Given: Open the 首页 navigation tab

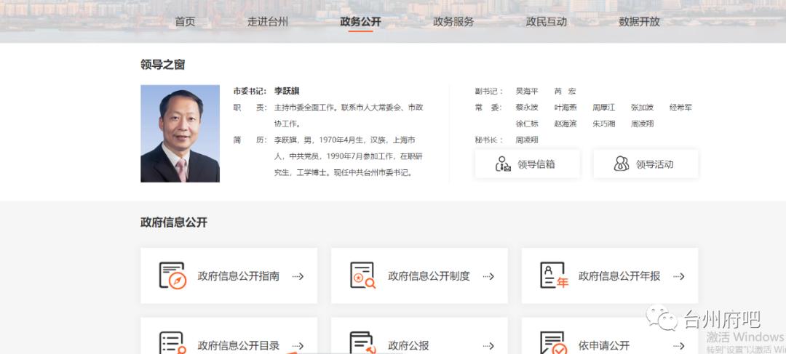Looking at the screenshot, I should [185, 22].
